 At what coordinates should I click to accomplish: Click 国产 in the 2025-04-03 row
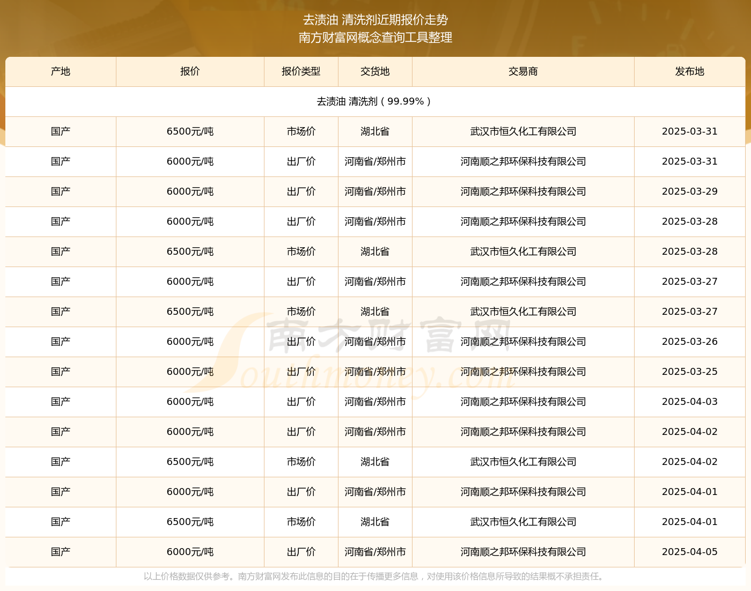tap(61, 402)
